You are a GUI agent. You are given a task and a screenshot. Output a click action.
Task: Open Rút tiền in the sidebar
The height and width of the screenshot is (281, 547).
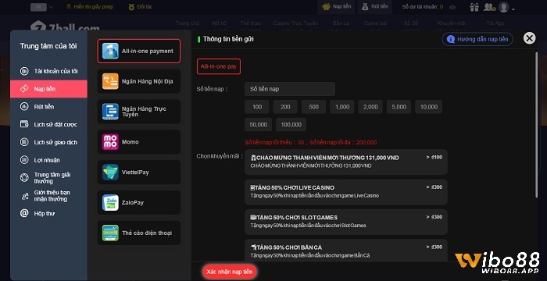[x=48, y=107]
